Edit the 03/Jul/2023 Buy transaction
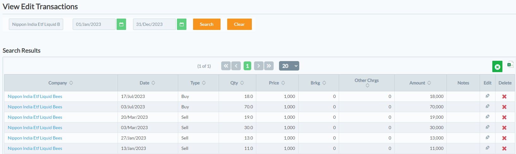 (488, 106)
